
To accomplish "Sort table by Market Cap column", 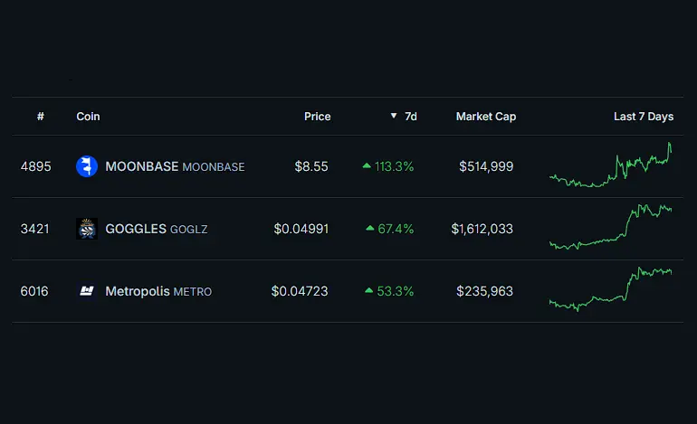I will 485,117.
